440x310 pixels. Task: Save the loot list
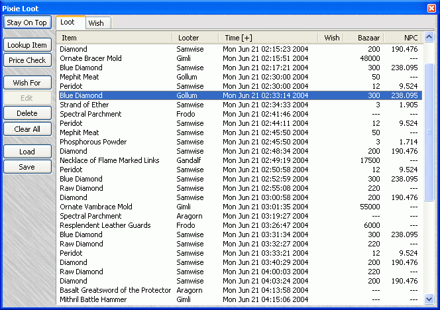pyautogui.click(x=27, y=167)
